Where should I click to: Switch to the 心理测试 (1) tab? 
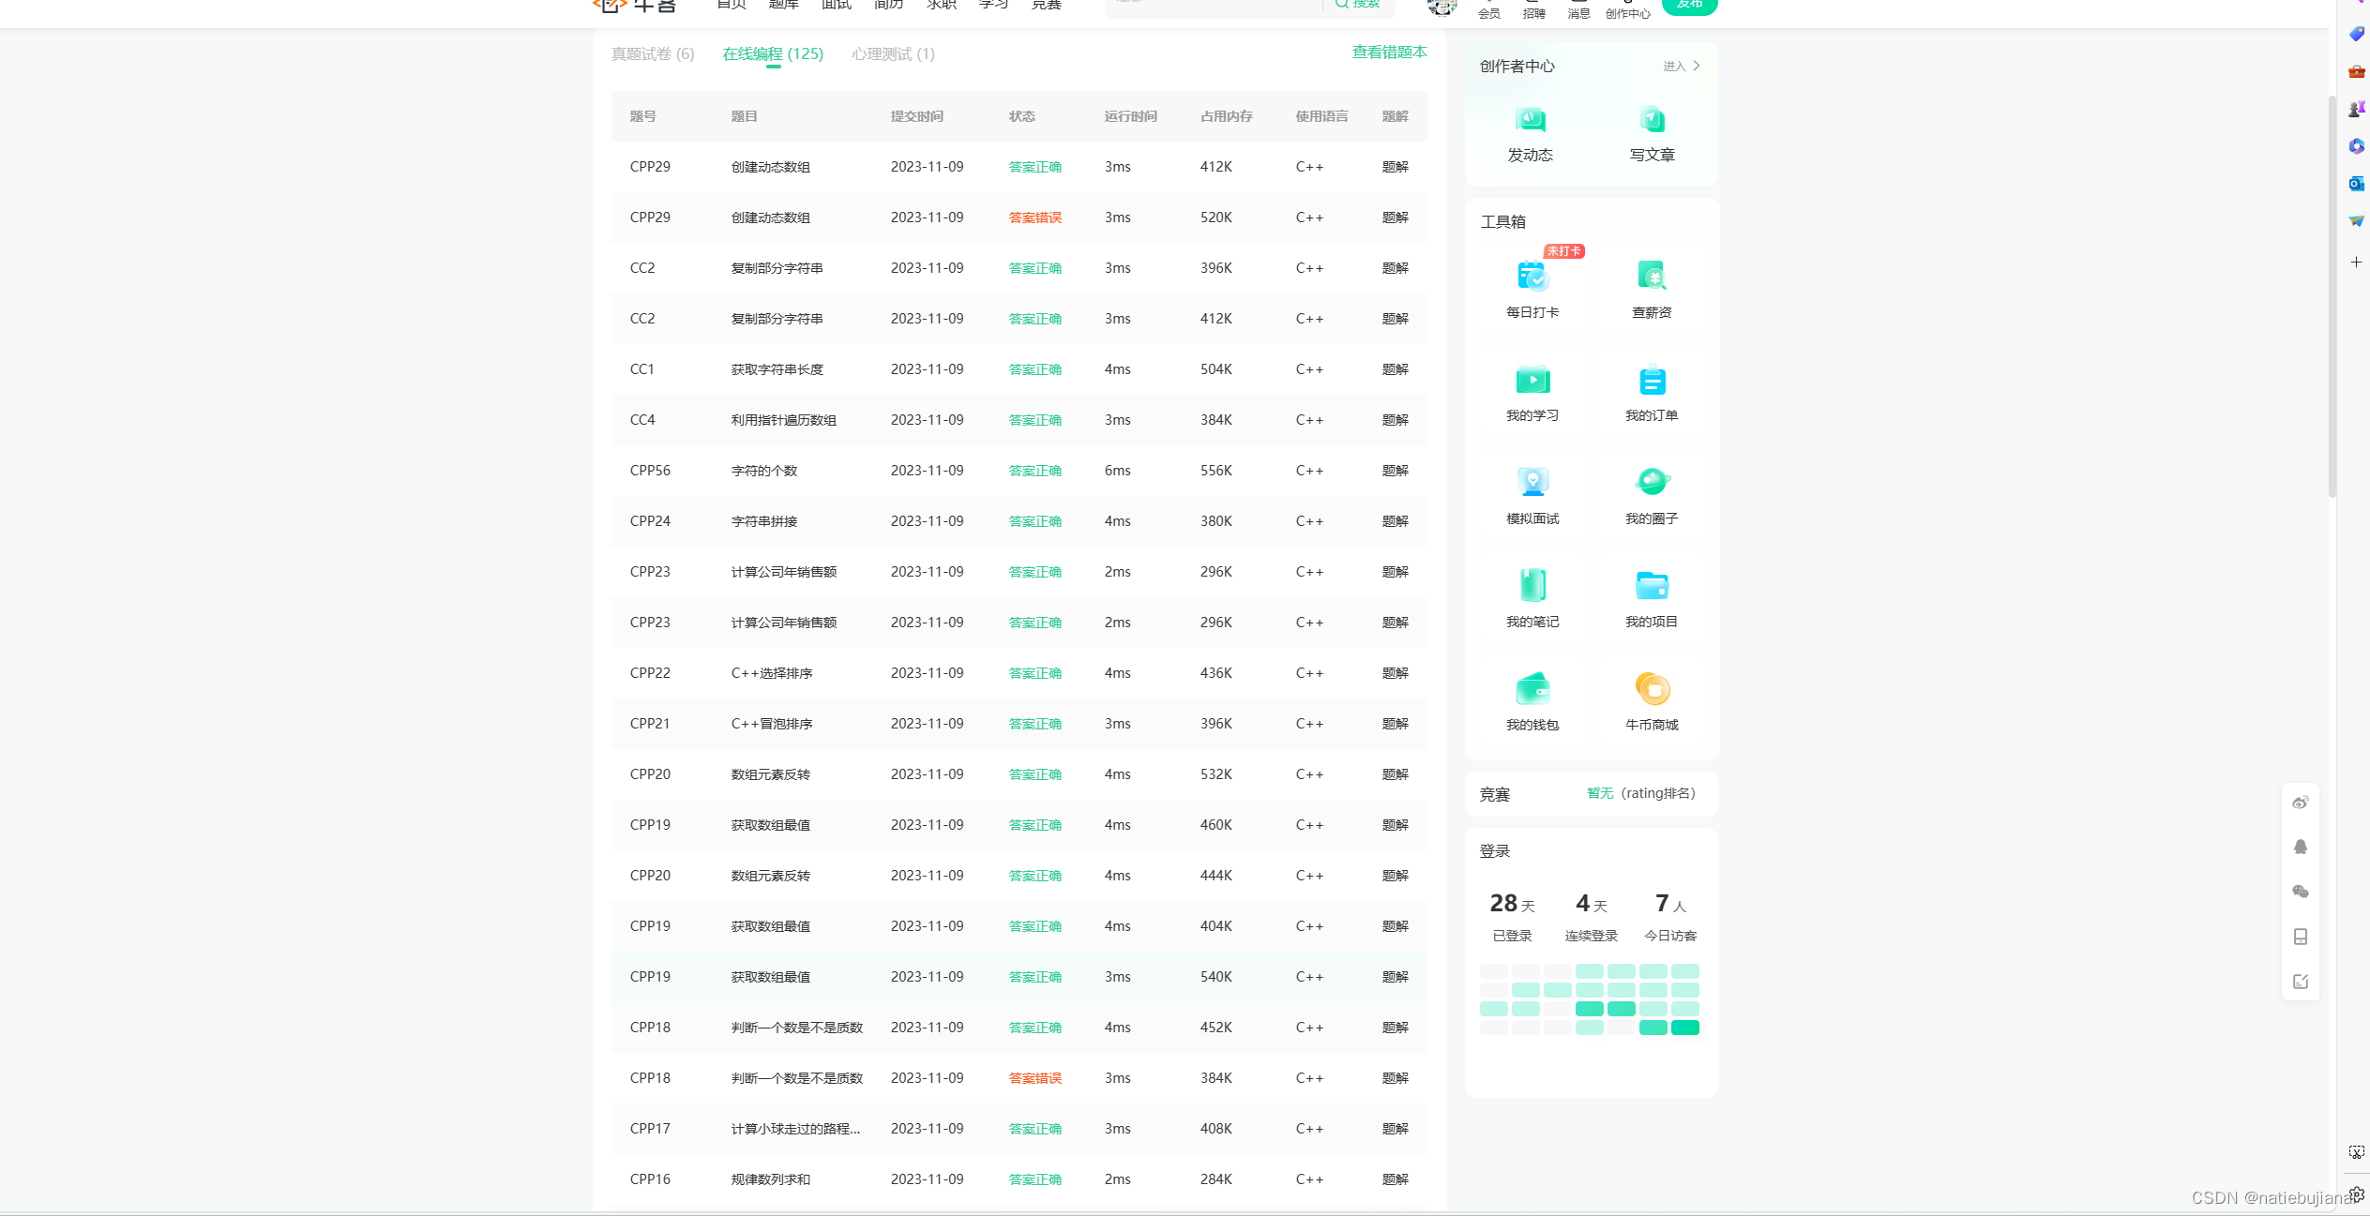pos(893,54)
